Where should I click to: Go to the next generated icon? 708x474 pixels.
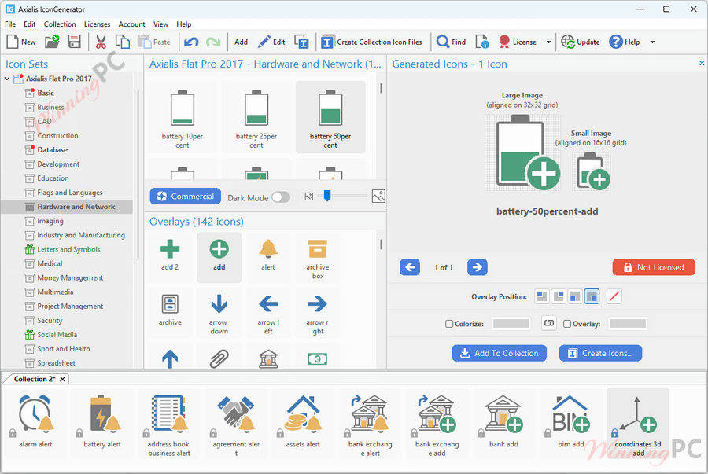coord(478,267)
